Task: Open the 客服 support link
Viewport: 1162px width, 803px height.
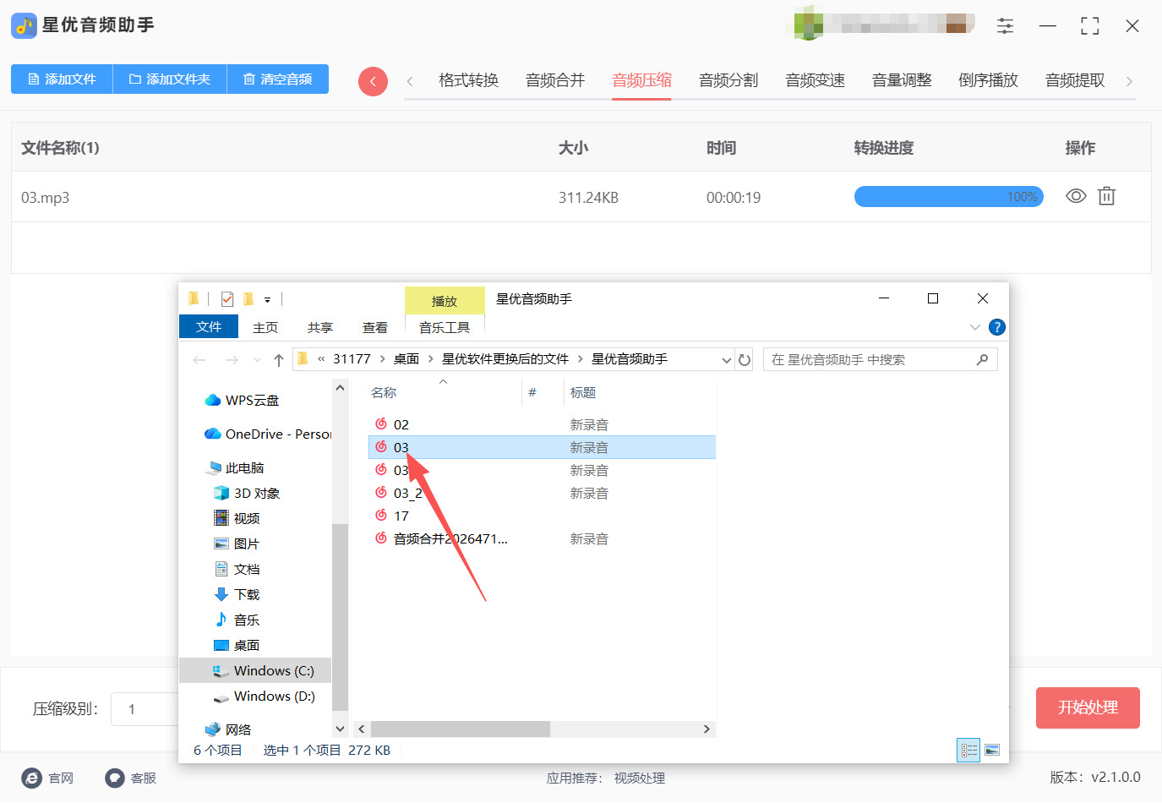Action: click(131, 778)
